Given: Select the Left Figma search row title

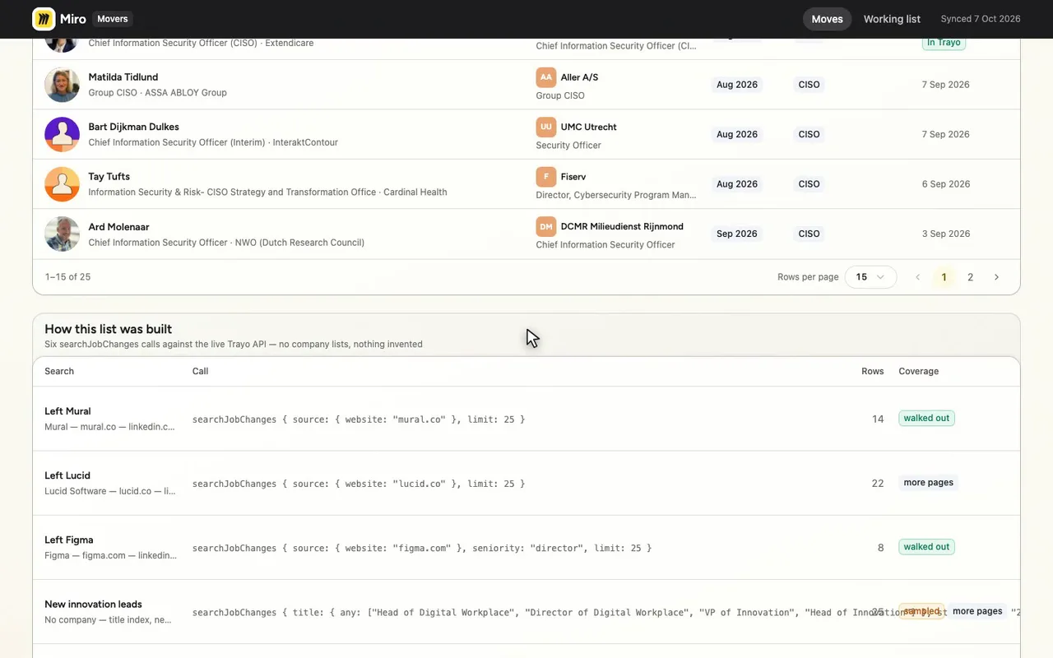Looking at the screenshot, I should (68, 540).
